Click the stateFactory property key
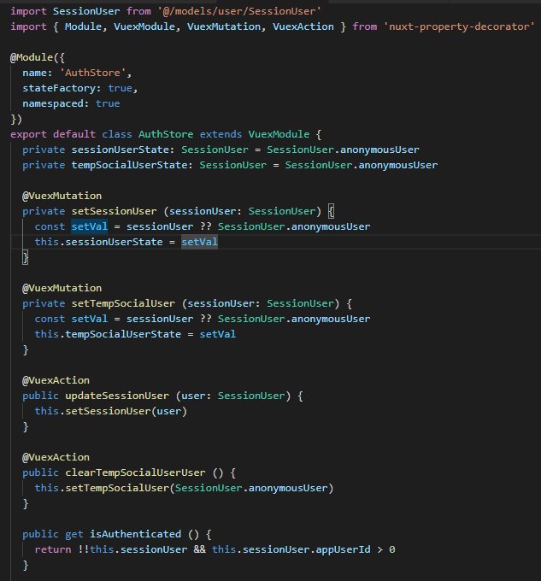Screen dimensions: 541x581 pos(59,88)
